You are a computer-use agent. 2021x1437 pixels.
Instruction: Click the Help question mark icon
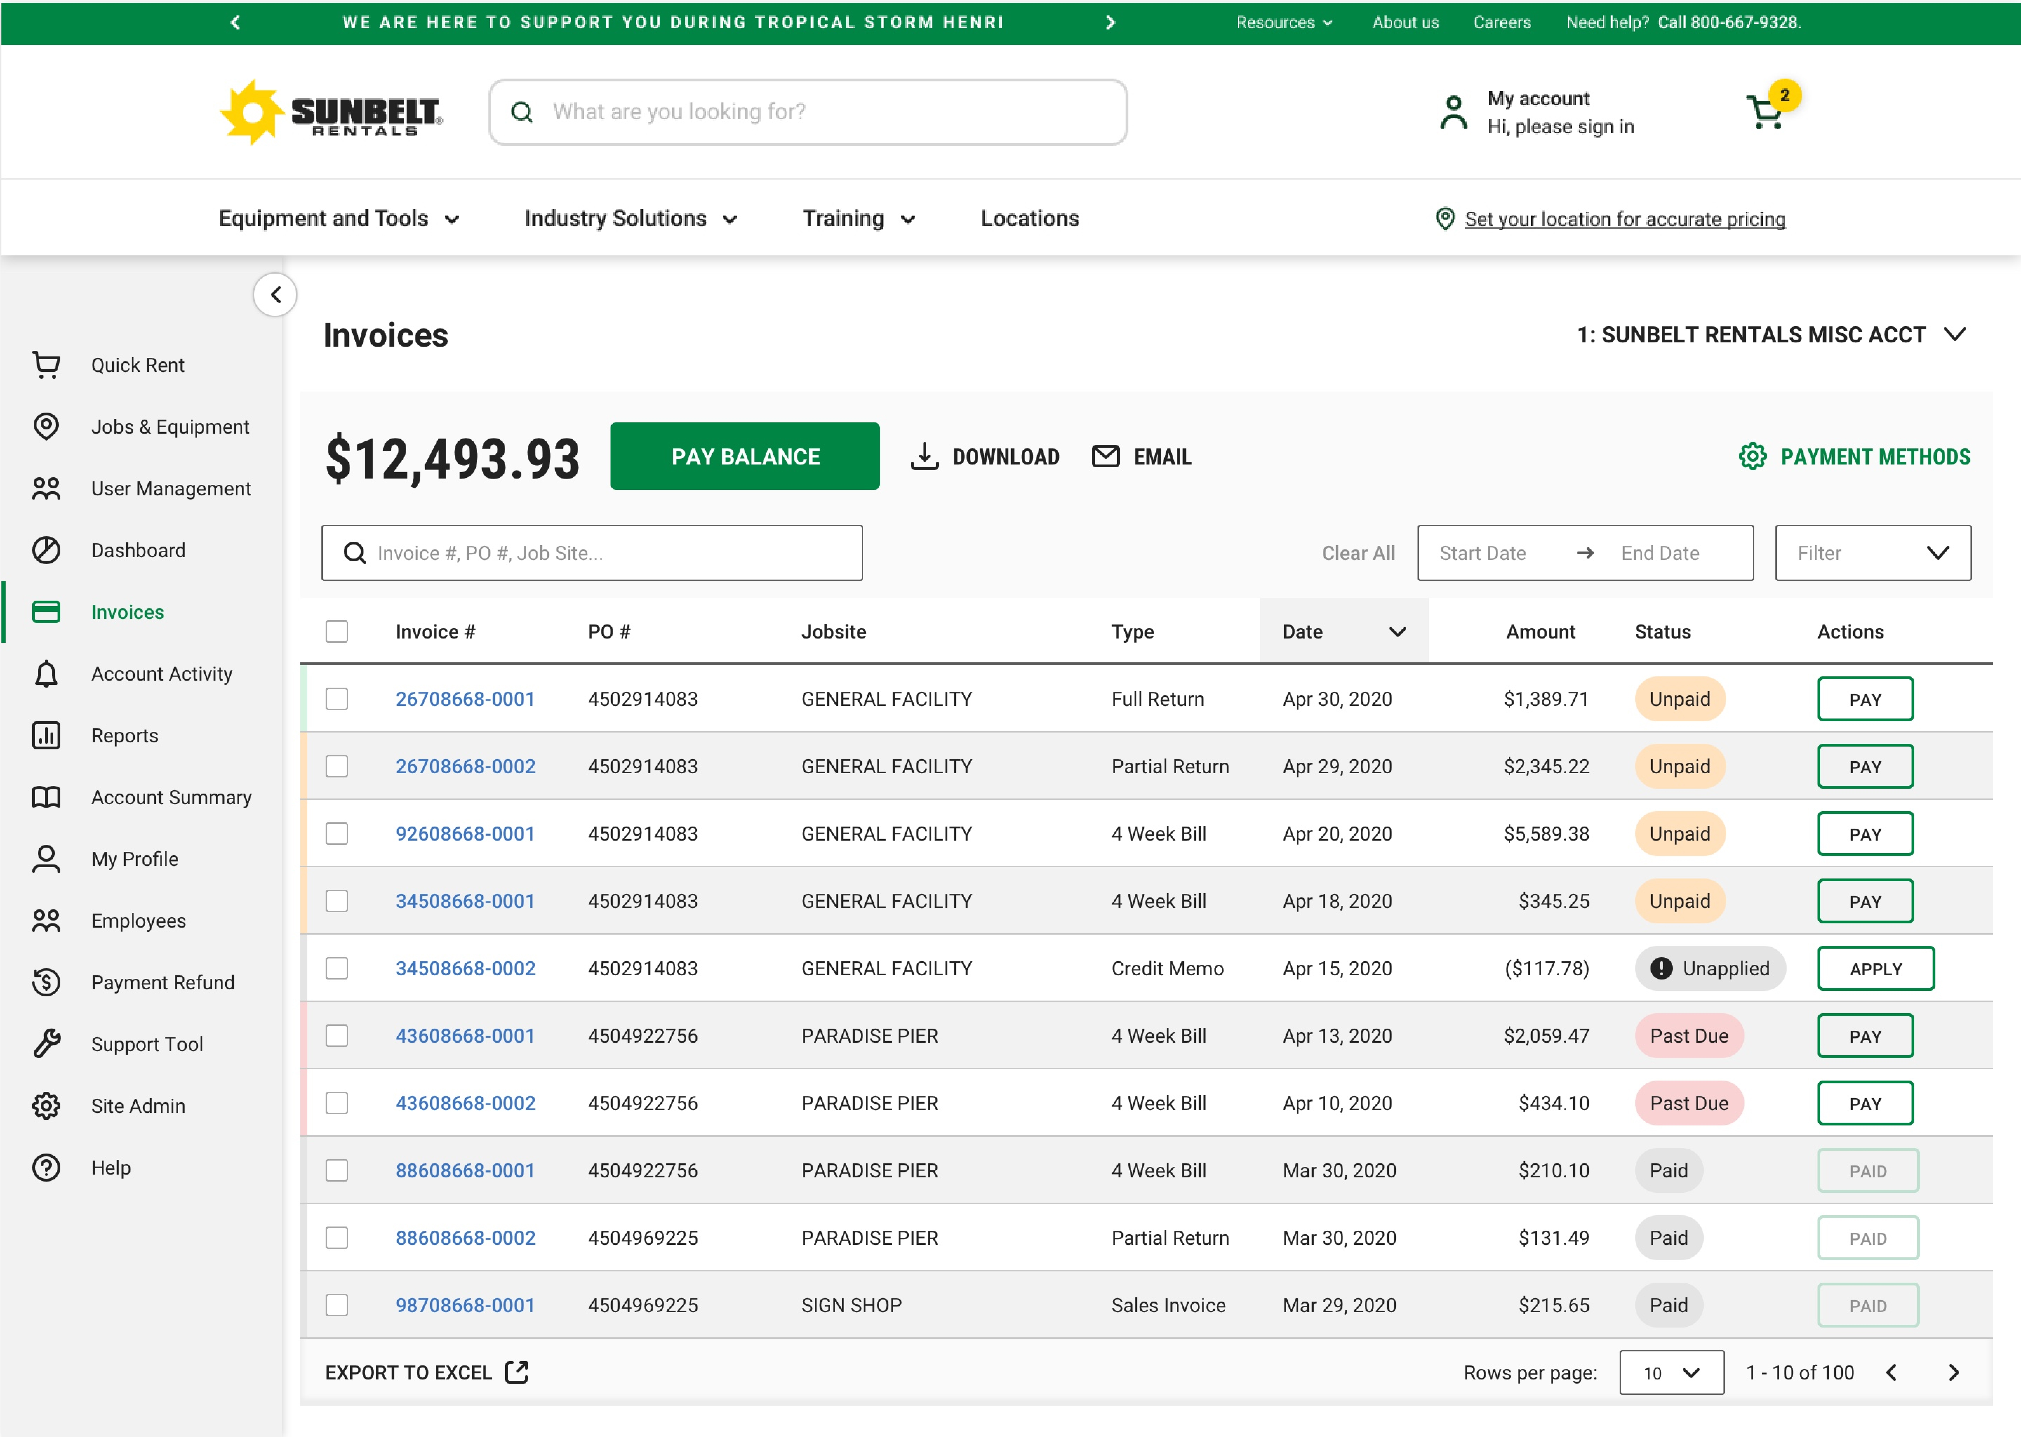click(46, 1168)
